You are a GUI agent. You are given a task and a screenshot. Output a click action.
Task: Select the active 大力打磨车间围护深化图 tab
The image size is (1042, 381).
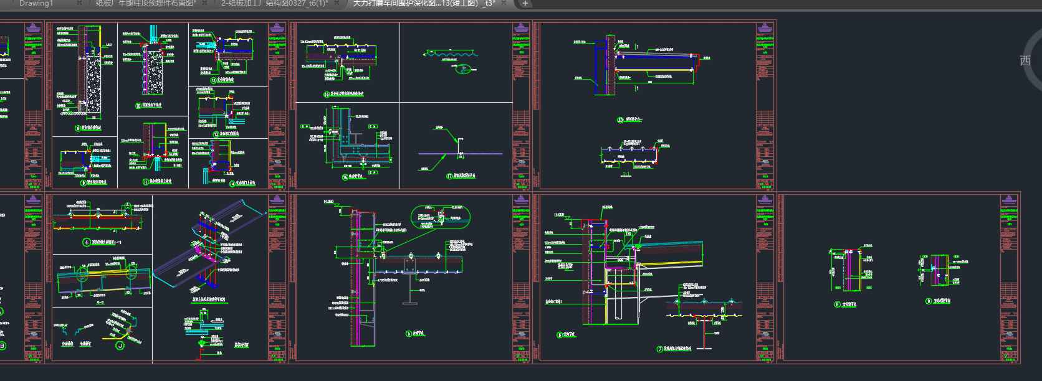click(x=424, y=4)
